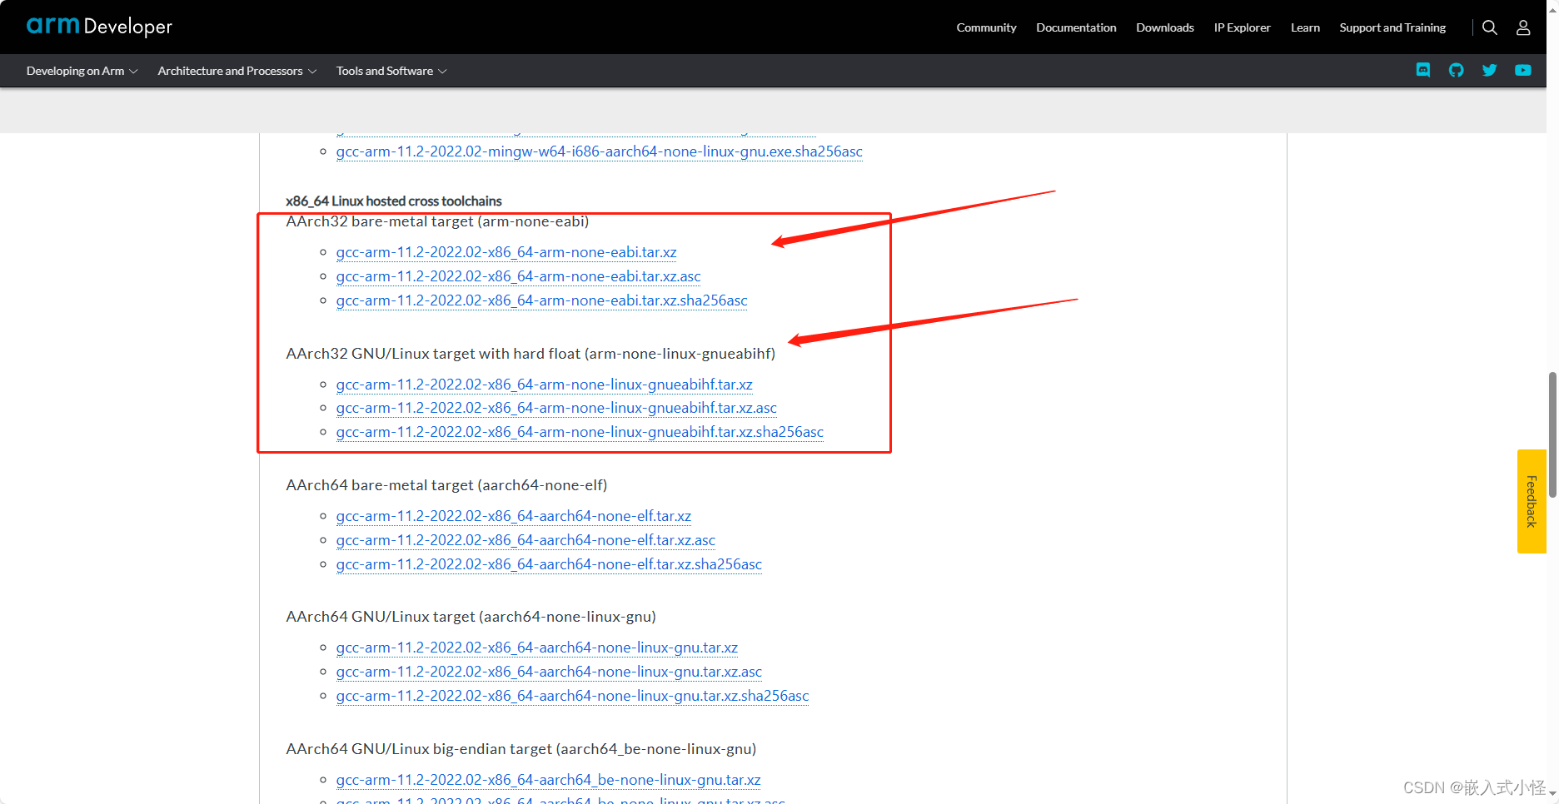Screen dimensions: 1559x804
Task: Open the search magnifier icon
Action: (1490, 27)
